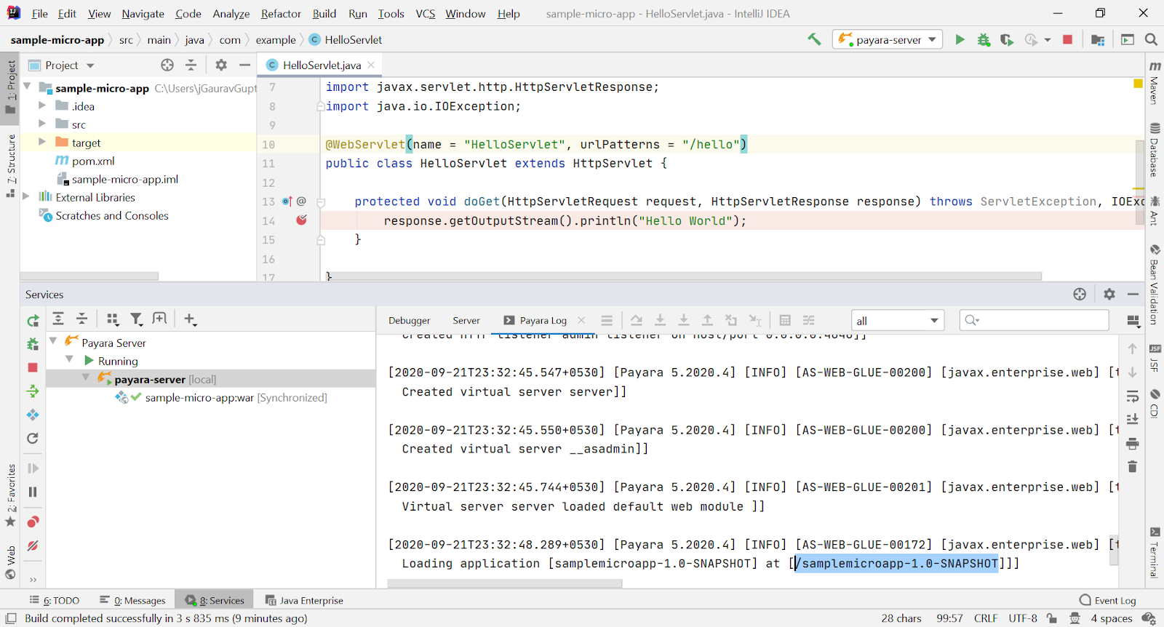Image resolution: width=1164 pixels, height=627 pixels.
Task: Run with Coverage using the shield icon
Action: 1007,39
